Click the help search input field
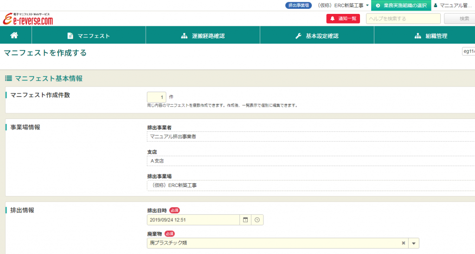Image resolution: width=475 pixels, height=254 pixels. point(403,19)
